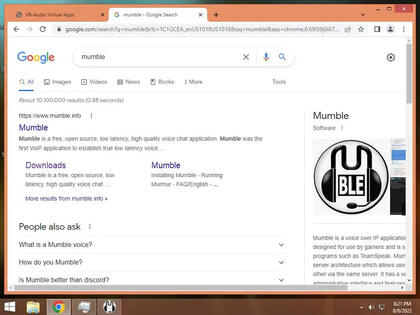Open the Mumble logo image
The width and height of the screenshot is (420, 315).
351,177
